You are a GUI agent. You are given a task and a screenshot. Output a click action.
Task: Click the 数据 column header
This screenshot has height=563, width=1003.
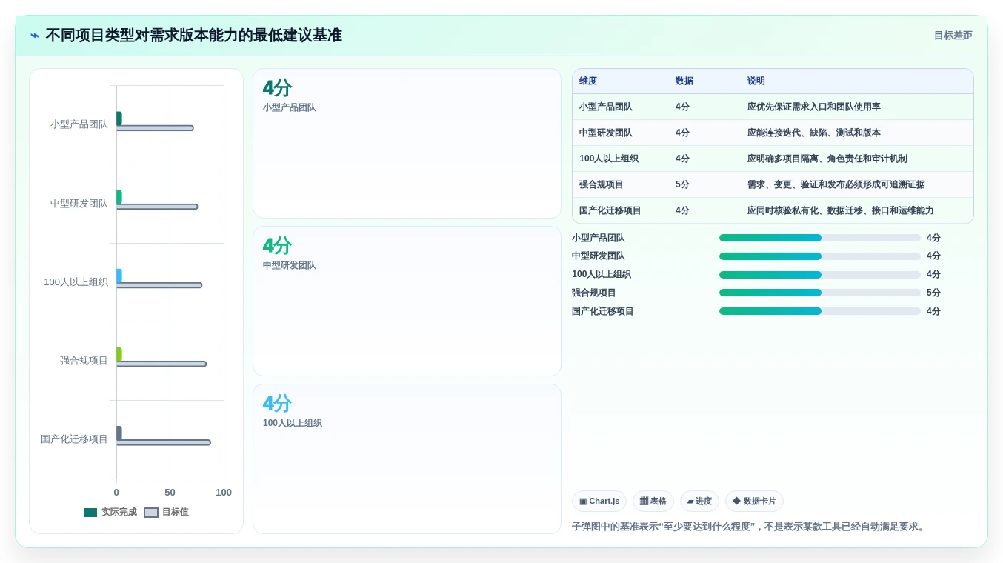tap(684, 81)
